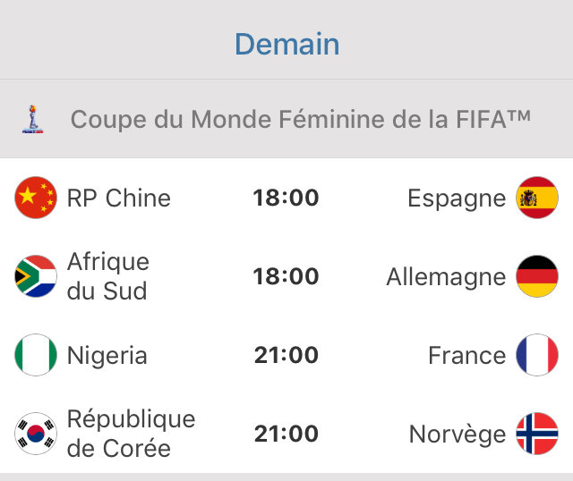Open the 18:00 RP Chine–Espagne match
573x481 pixels.
[x=286, y=198]
